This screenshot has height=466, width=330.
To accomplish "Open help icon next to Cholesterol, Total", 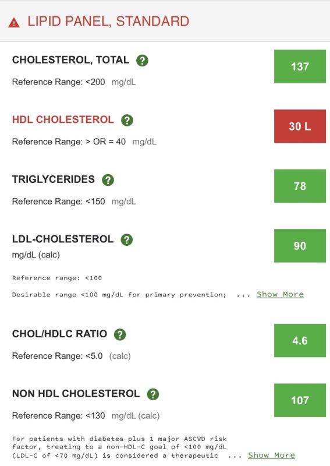I will pyautogui.click(x=142, y=61).
